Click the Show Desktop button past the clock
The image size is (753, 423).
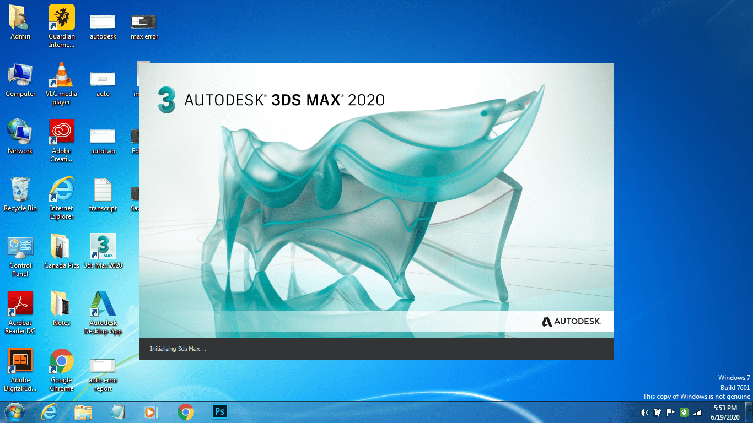click(749, 412)
